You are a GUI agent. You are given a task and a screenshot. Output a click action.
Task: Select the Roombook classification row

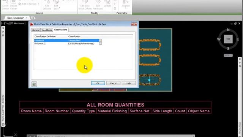(66, 40)
